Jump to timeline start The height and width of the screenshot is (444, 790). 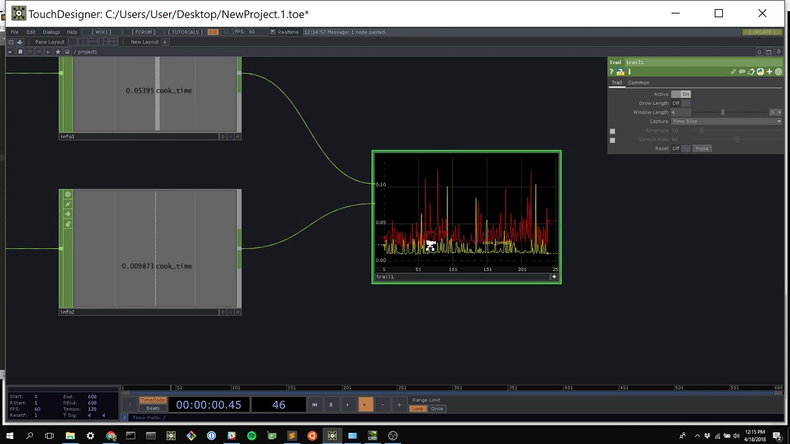point(314,405)
